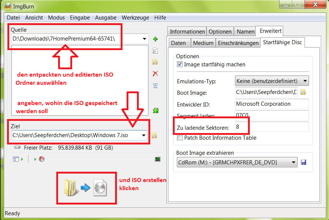Expand the Quelle source path dropdown
Image resolution: width=329 pixels, height=220 pixels.
click(x=144, y=39)
